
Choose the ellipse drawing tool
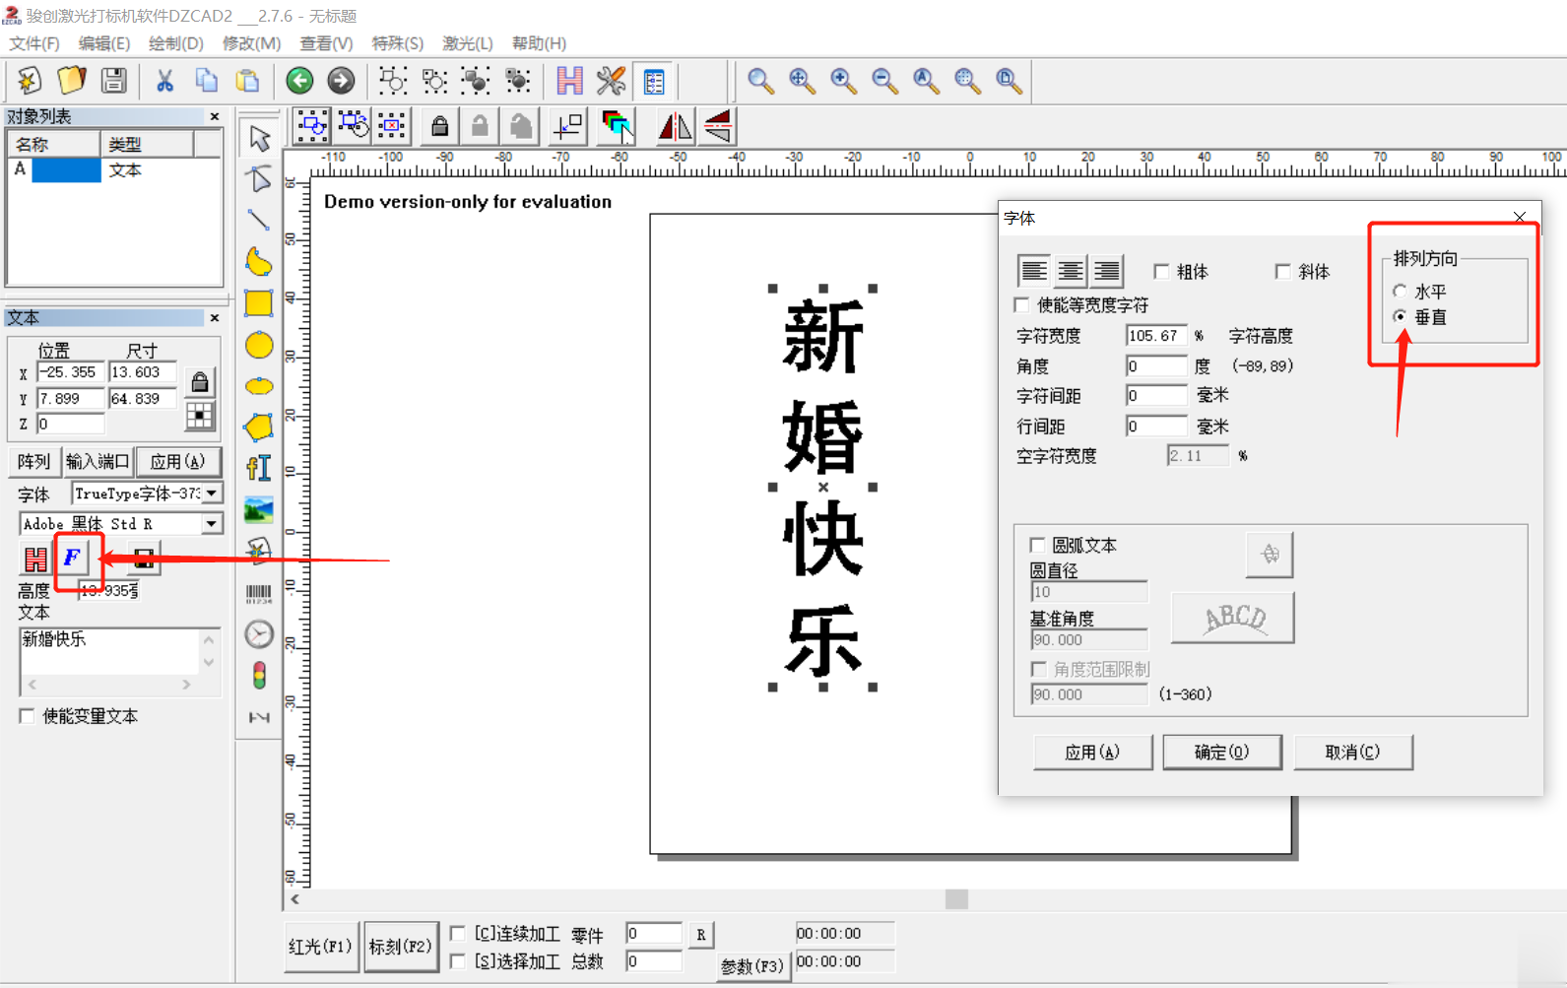click(x=259, y=386)
